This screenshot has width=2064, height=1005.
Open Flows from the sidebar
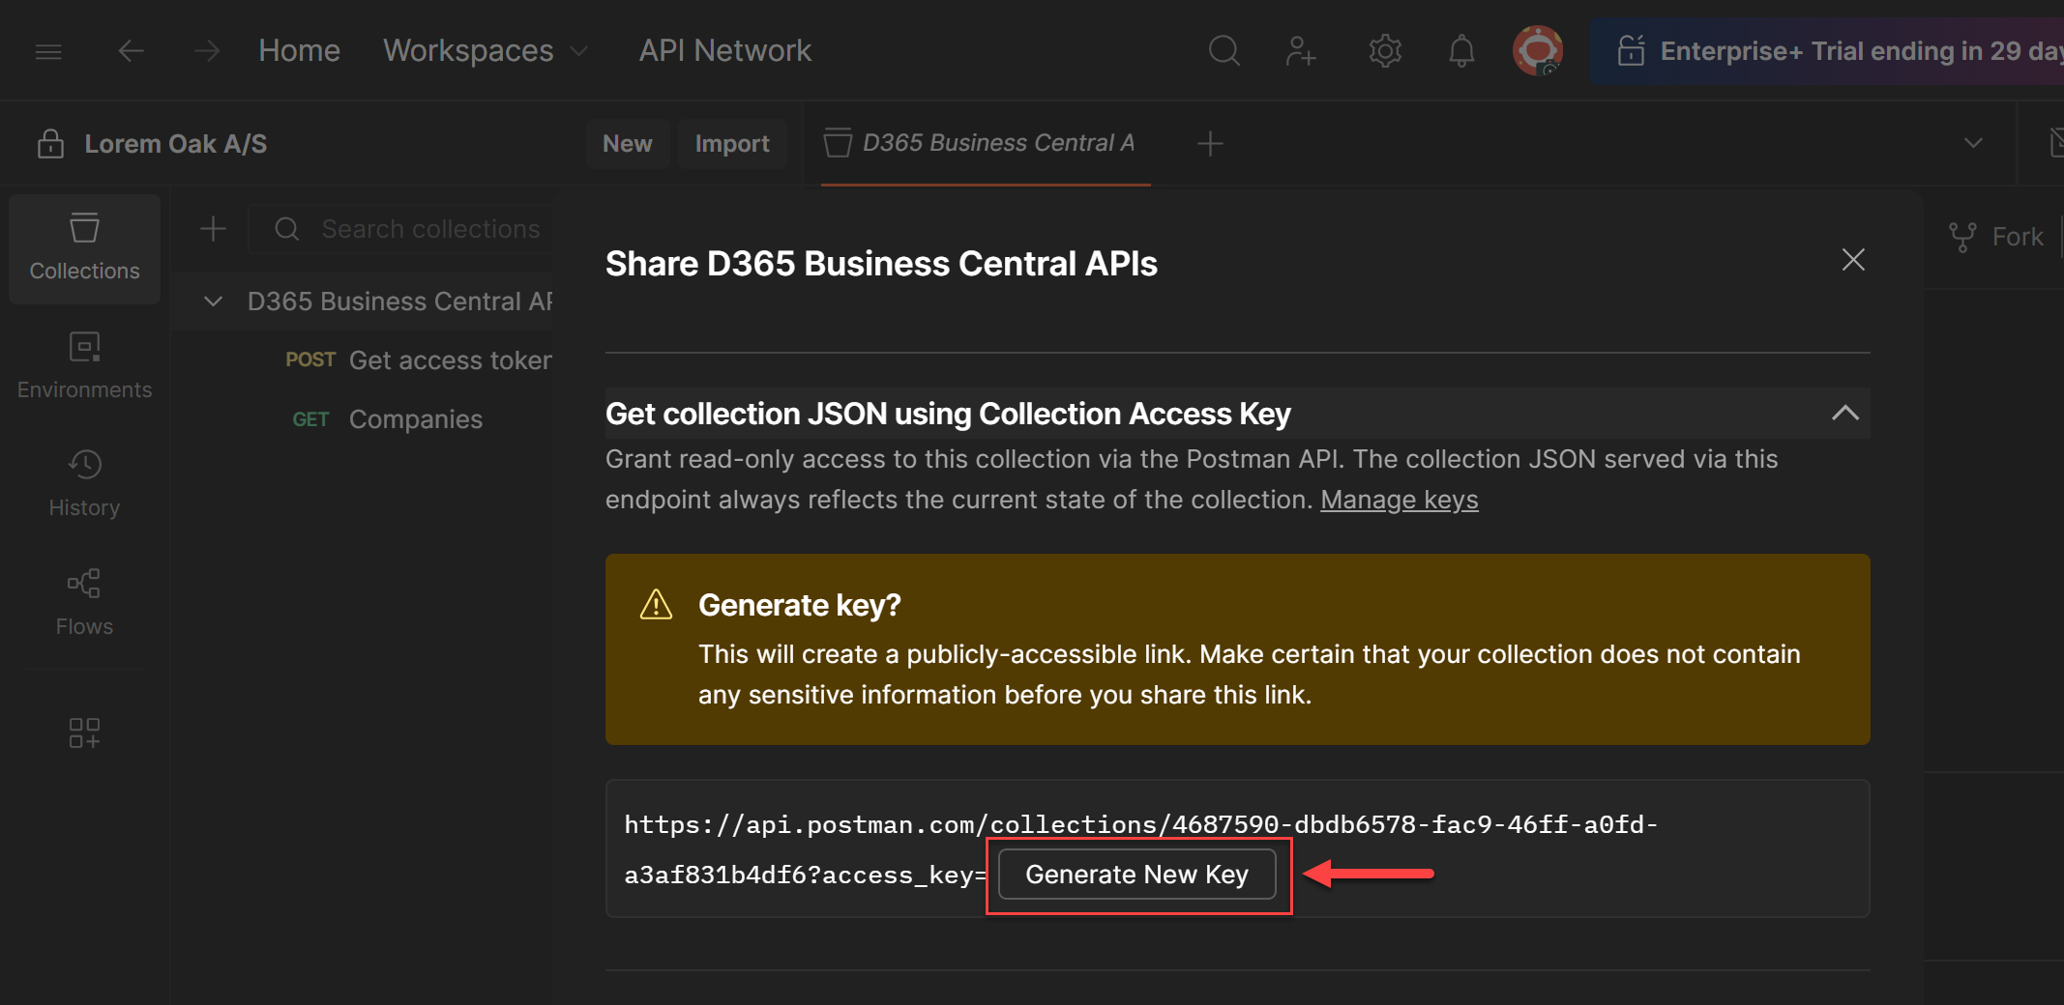coord(84,601)
